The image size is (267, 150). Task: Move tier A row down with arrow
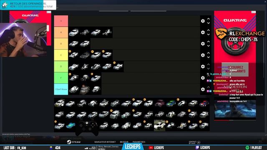209,35
